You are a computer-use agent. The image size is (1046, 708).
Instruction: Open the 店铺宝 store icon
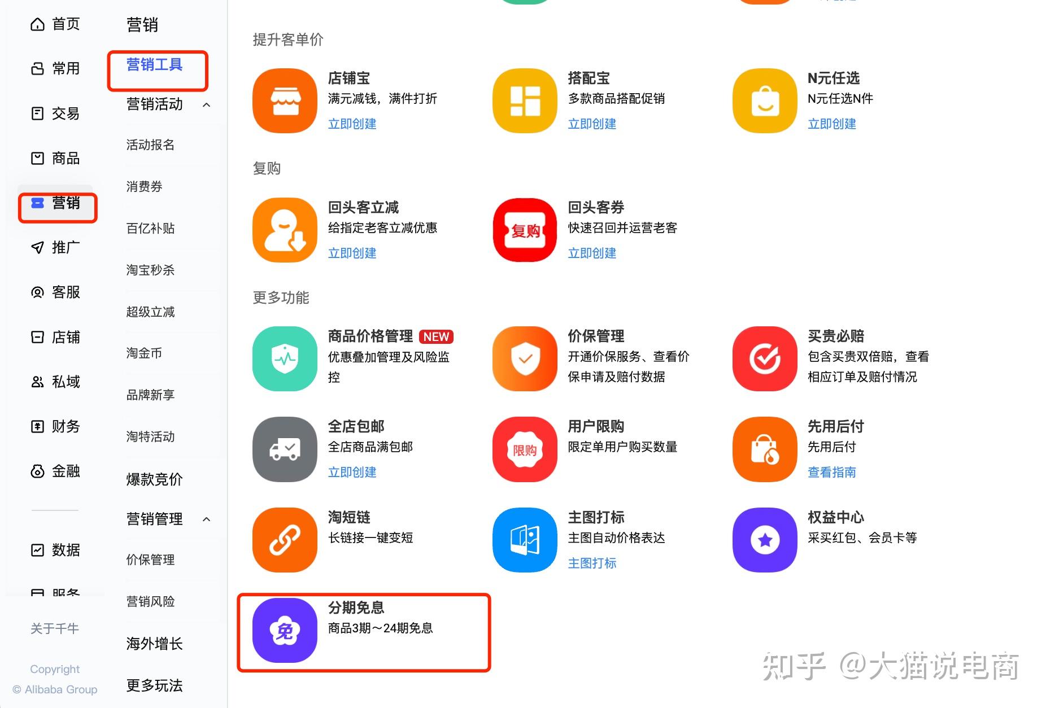(x=285, y=101)
